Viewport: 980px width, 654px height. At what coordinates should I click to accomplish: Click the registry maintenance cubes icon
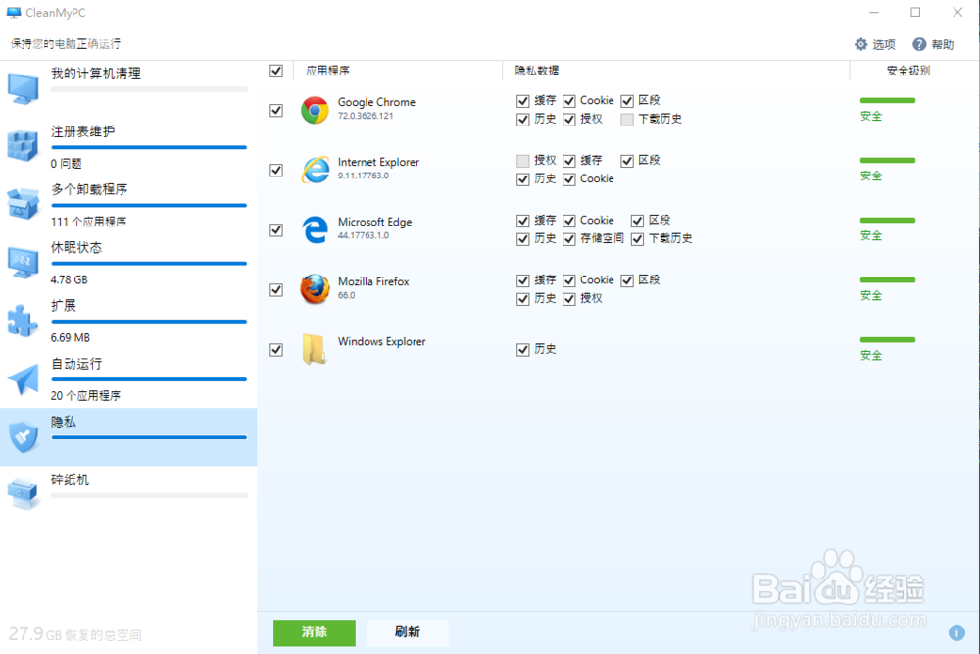[24, 146]
